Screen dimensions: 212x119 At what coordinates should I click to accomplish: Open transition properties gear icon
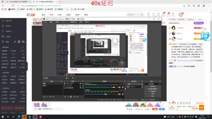pos(142,84)
